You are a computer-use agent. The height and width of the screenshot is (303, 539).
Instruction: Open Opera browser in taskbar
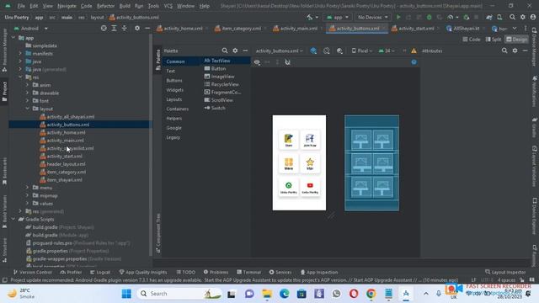click(x=354, y=294)
